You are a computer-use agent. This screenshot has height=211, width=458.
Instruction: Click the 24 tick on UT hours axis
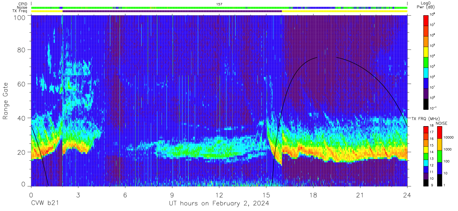[407, 195]
